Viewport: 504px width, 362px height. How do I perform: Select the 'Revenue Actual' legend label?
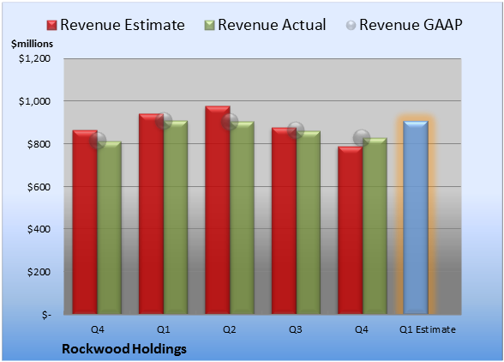pos(272,25)
